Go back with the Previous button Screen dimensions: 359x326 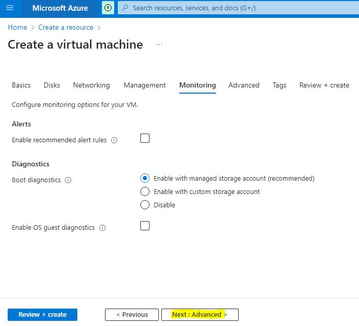tap(132, 315)
